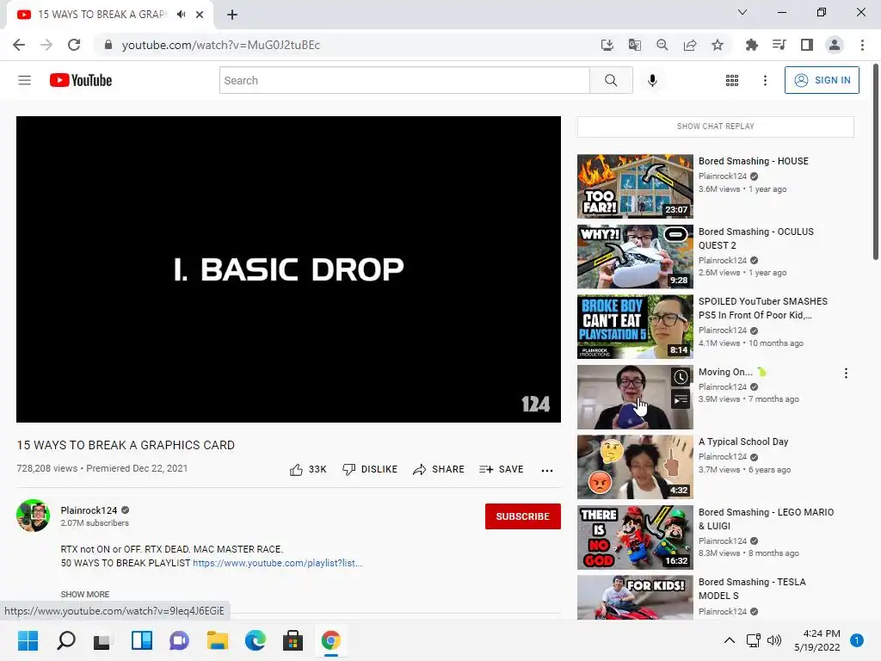Bookmark this page with the star
881x661 pixels.
click(718, 45)
